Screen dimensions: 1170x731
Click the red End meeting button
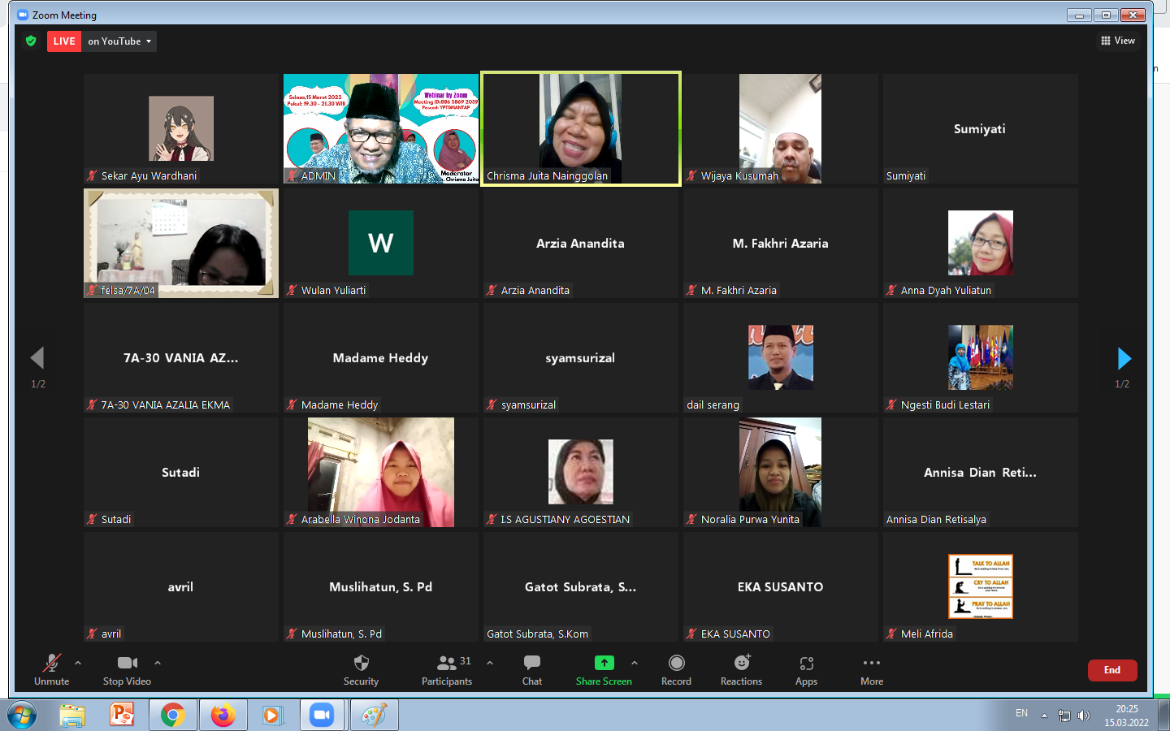(1111, 670)
